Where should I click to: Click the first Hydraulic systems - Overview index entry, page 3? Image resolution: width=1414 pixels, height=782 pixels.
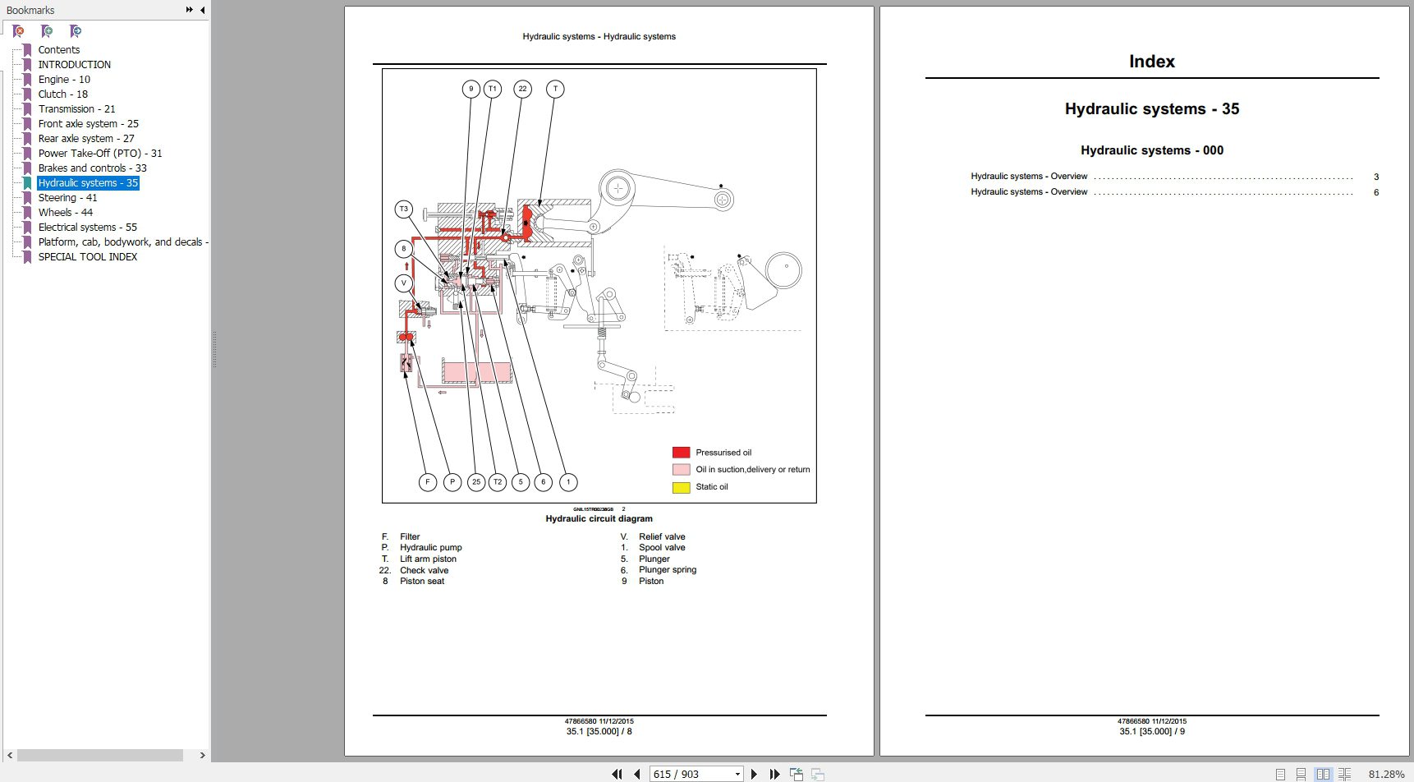click(x=1174, y=177)
